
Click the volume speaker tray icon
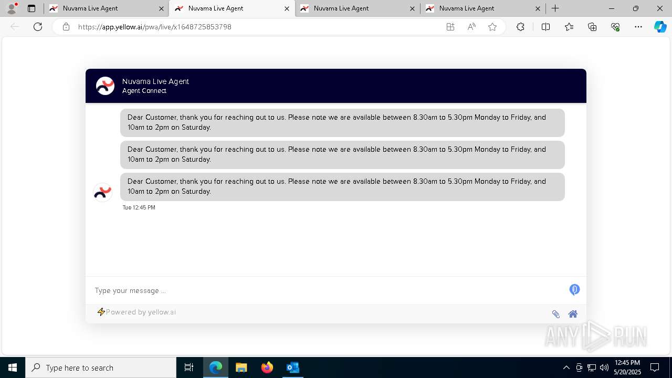[x=604, y=367]
